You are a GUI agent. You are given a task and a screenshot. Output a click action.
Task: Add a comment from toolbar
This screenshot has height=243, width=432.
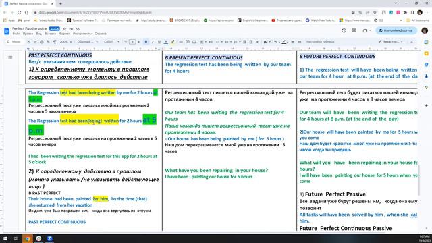click(188, 42)
